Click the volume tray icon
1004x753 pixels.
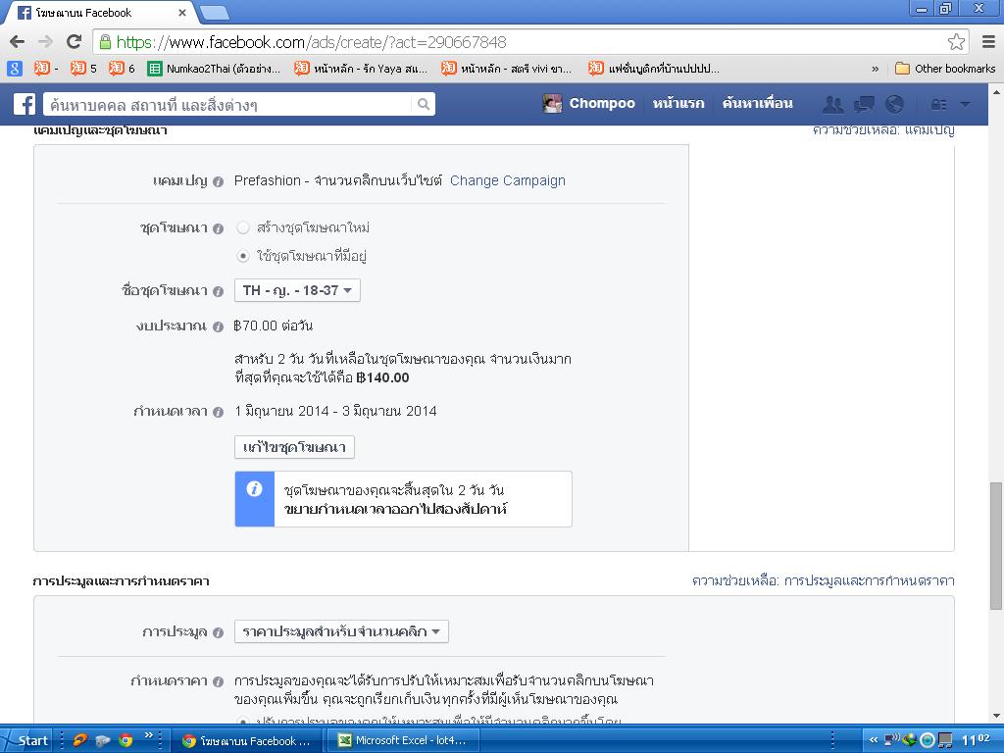(x=890, y=741)
